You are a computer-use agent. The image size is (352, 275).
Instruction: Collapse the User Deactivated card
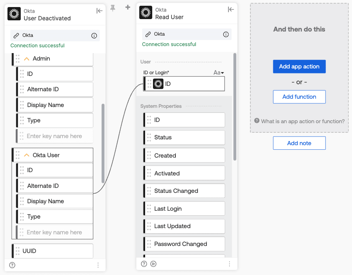(x=100, y=11)
